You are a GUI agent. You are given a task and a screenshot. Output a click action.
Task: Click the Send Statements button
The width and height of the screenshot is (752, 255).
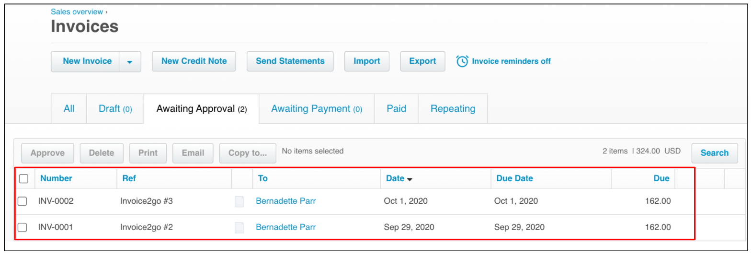click(290, 61)
